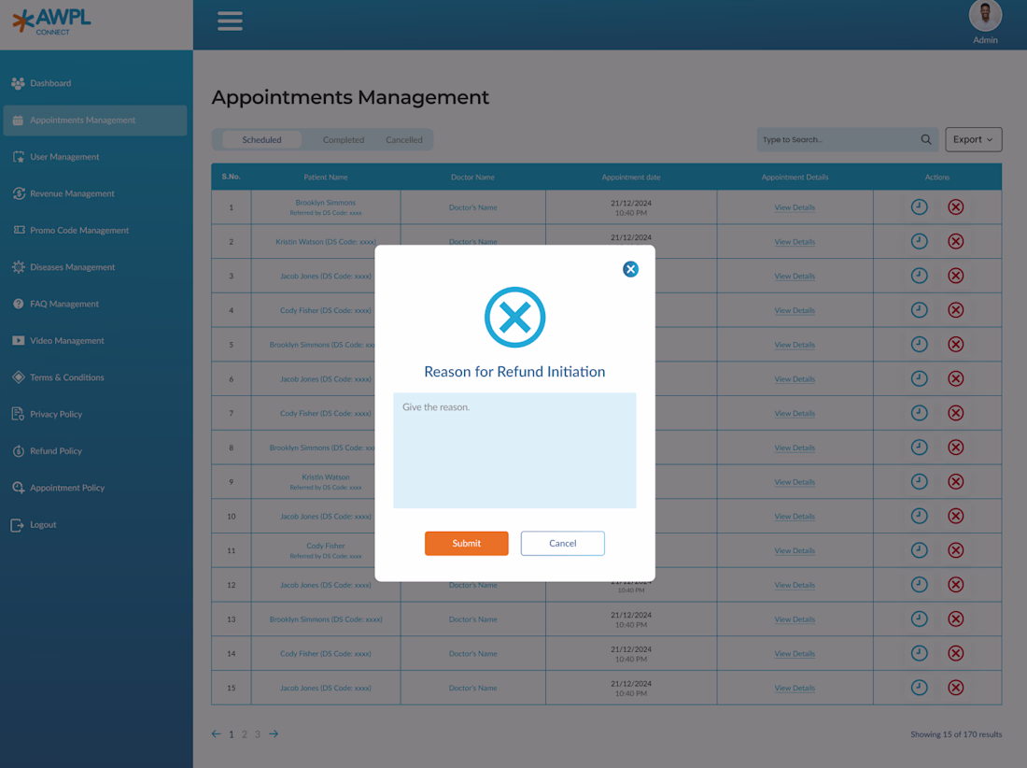Click into the 'Give the reason' text area
The width and height of the screenshot is (1027, 768).
click(x=514, y=450)
